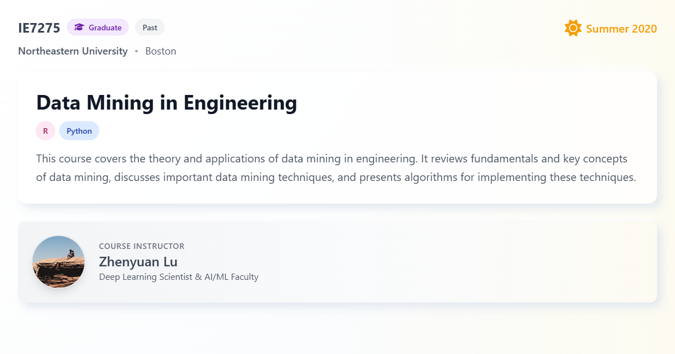Click the sun icon next to Summer 2020

pyautogui.click(x=573, y=28)
